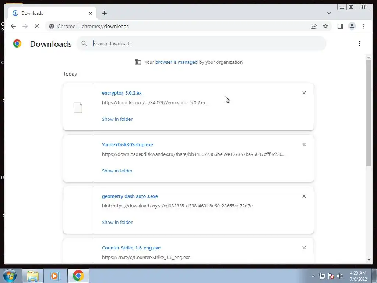Click the download.oxy.st blob URL
This screenshot has height=283, width=377.
coord(177,206)
